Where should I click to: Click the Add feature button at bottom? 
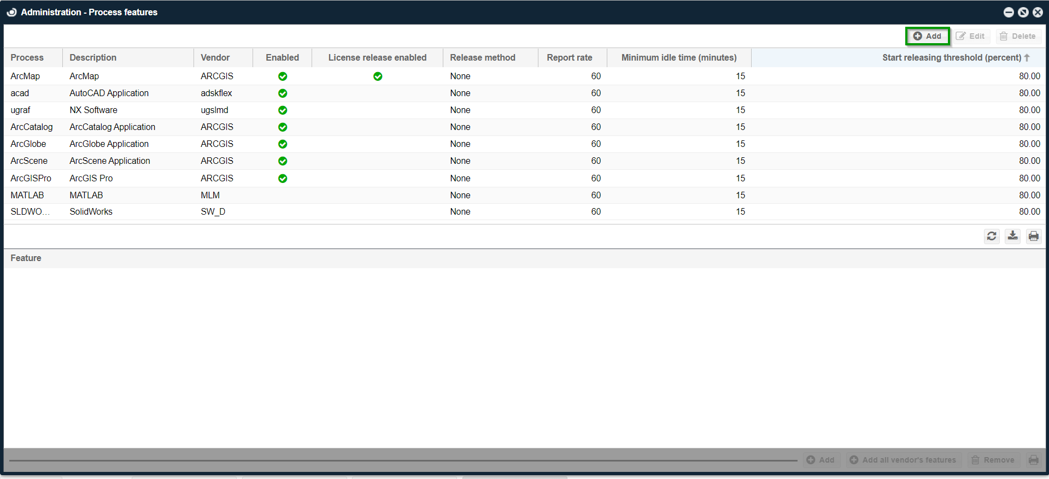tap(821, 460)
